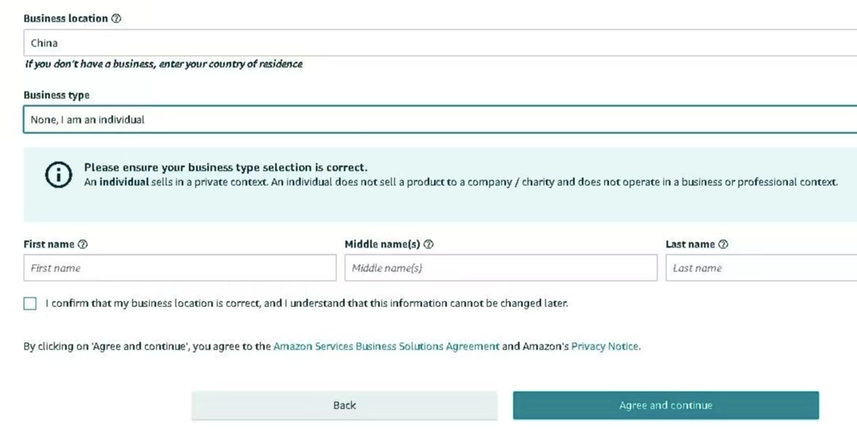Click the Business location label text
The image size is (857, 434).
point(65,18)
